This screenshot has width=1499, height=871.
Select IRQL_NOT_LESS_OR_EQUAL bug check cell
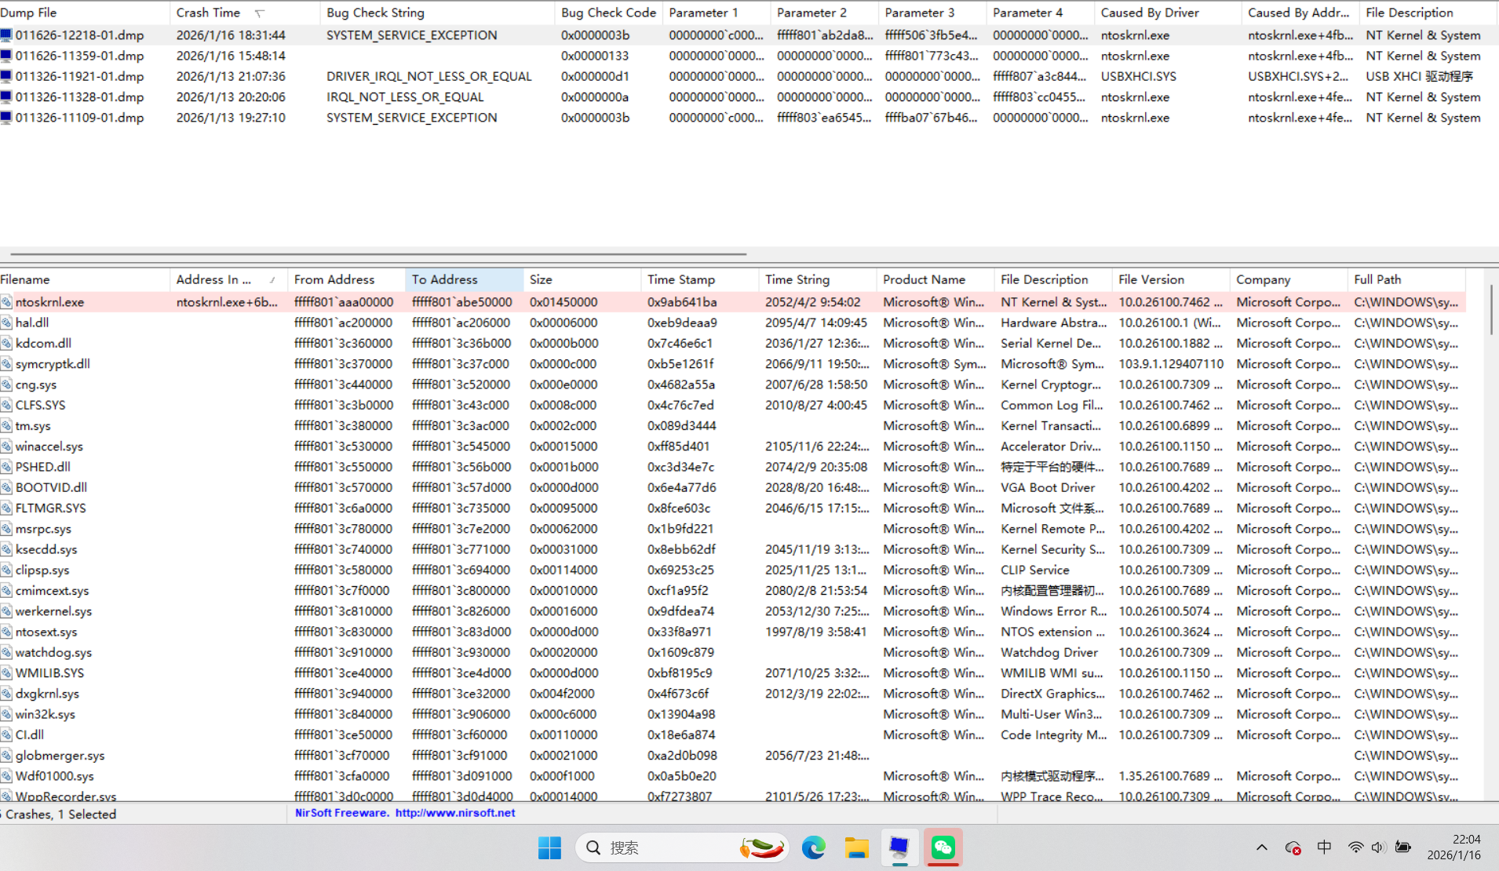click(405, 97)
